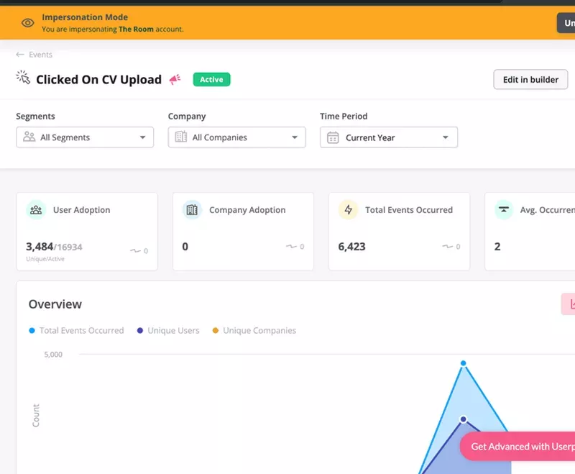Click the pink megaphone icon

(175, 80)
